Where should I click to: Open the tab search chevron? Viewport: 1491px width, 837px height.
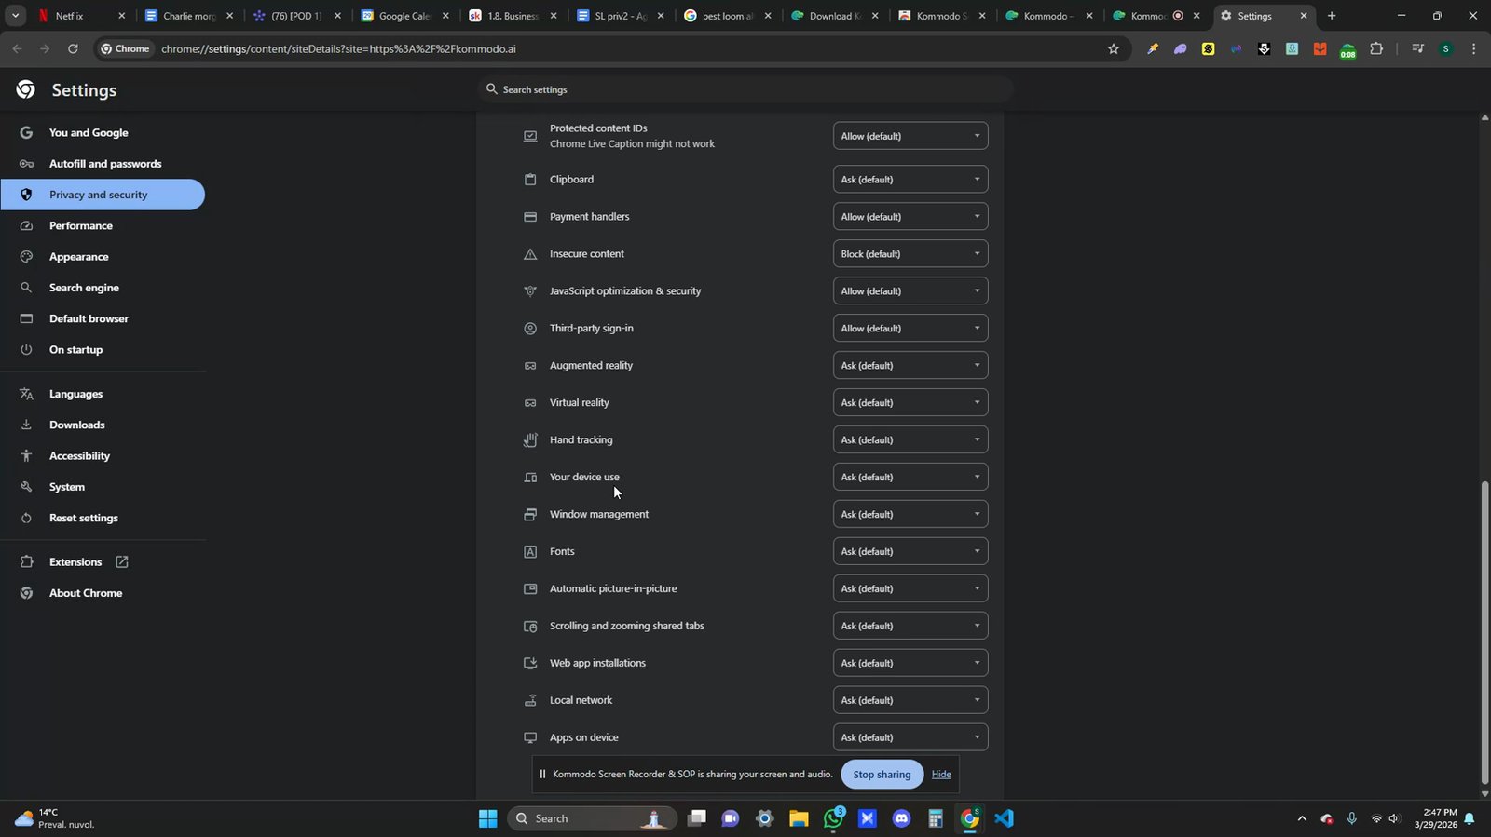[15, 16]
